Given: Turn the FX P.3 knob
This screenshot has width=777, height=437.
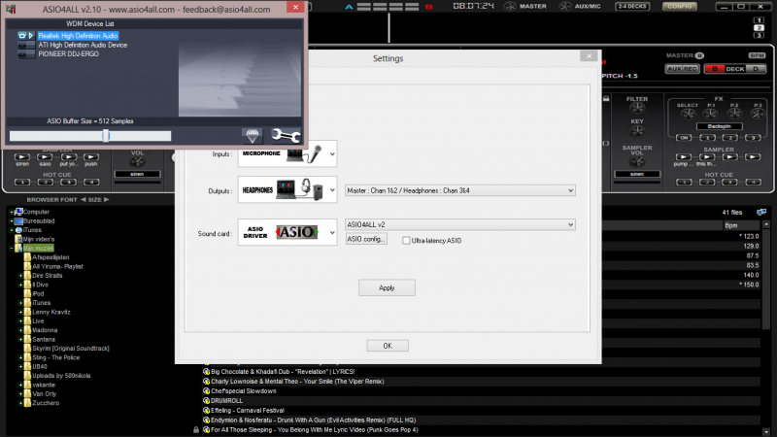Looking at the screenshot, I should (758, 115).
